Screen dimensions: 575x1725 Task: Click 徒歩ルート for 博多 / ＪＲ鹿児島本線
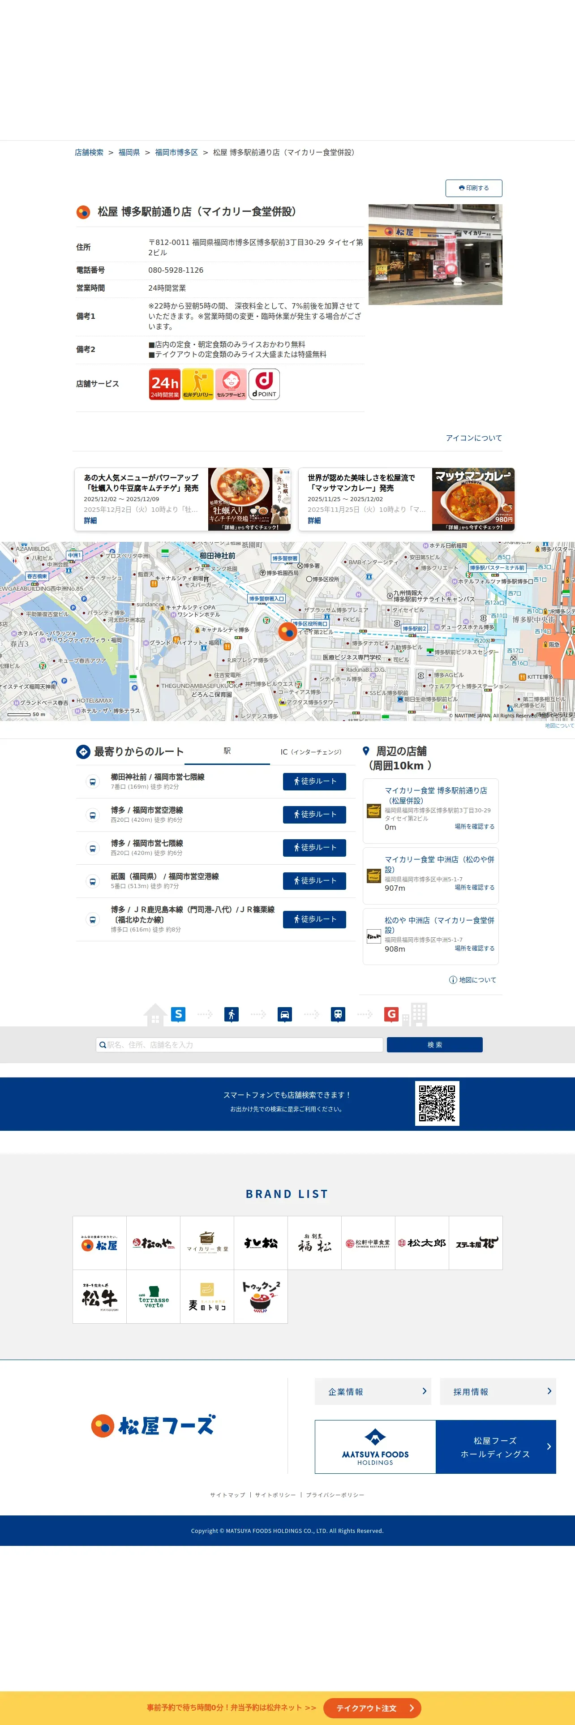coord(315,919)
